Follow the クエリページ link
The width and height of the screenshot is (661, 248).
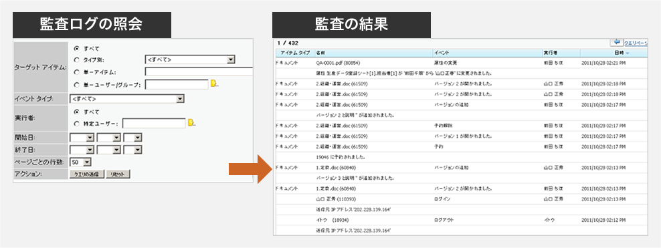[x=636, y=43]
